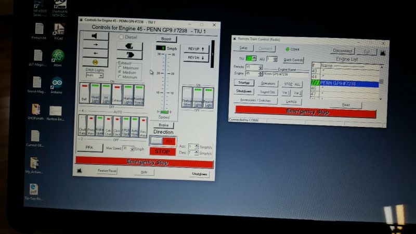This screenshot has width=416, height=234.
Task: Click the green speed slider thumb
Action: pos(164,112)
